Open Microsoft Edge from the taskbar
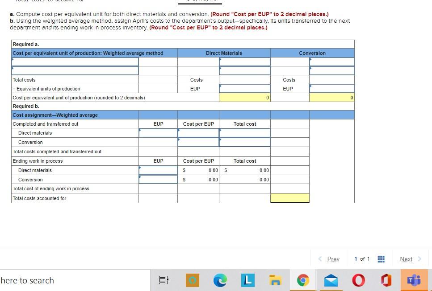This screenshot has height=291, width=432. 220,280
